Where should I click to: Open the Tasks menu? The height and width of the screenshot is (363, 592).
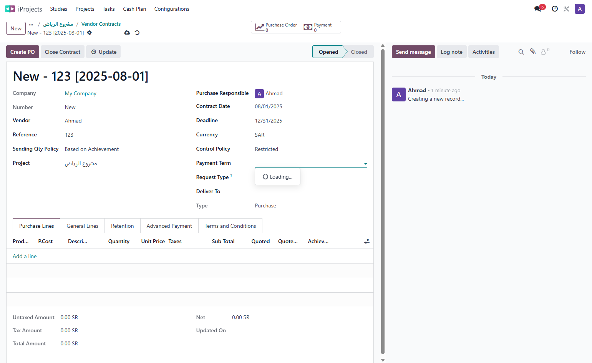[109, 9]
